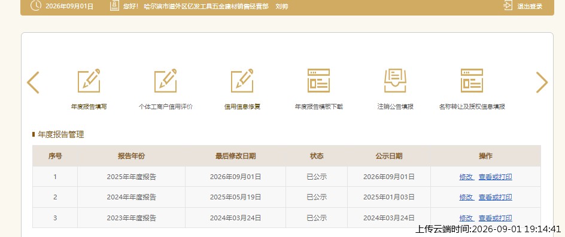
Task: Select 年度报告模板下载 menu label
Action: tap(318, 107)
